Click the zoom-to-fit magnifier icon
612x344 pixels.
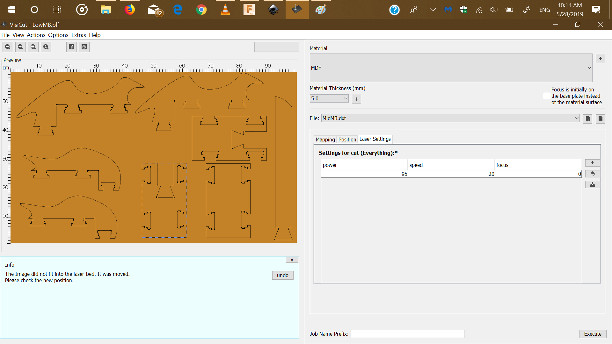point(33,47)
